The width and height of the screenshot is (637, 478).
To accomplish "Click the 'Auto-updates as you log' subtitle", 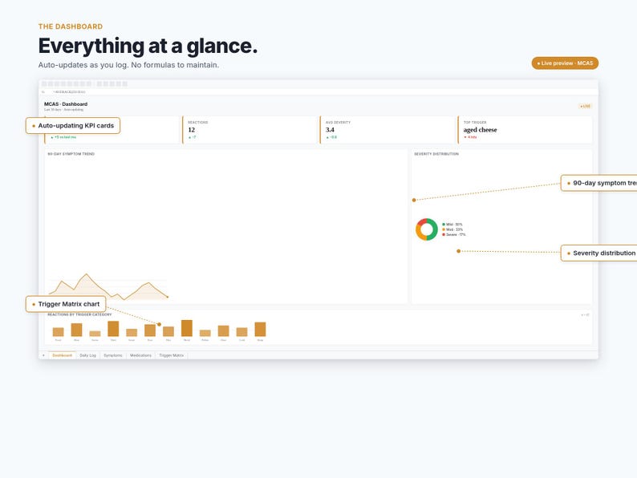I will [128, 65].
